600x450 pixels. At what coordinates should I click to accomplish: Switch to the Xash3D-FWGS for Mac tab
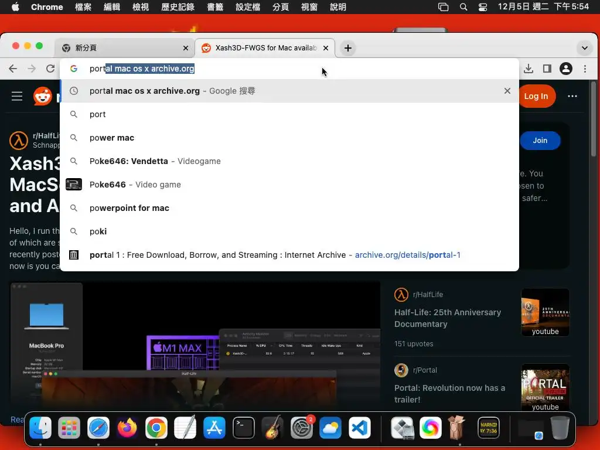point(265,48)
